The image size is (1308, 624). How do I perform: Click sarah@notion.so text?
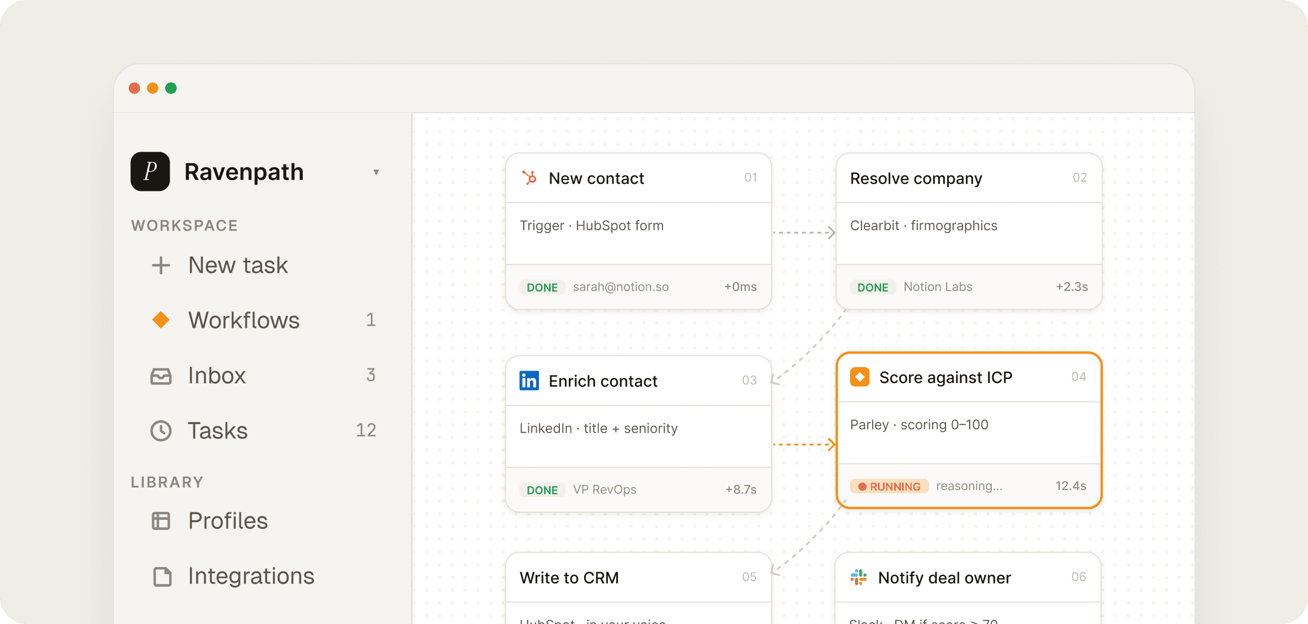(x=621, y=287)
